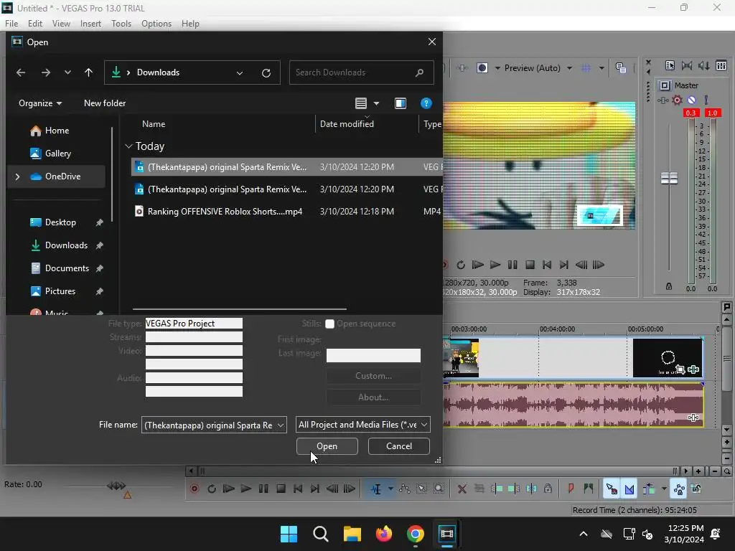Open the File name dropdown arrow

(281, 425)
